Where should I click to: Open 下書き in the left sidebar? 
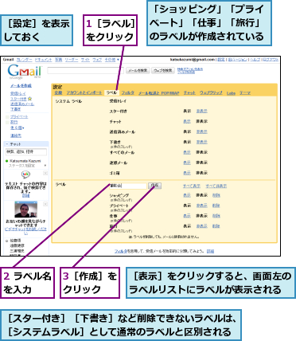(x=15, y=109)
